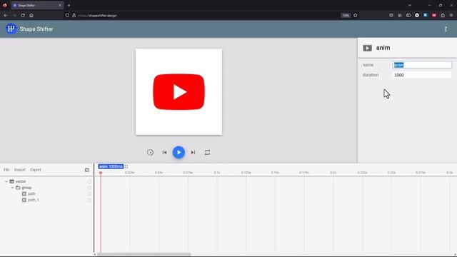The width and height of the screenshot is (457, 257).
Task: Click the path_1 layer square icon
Action: (24, 200)
